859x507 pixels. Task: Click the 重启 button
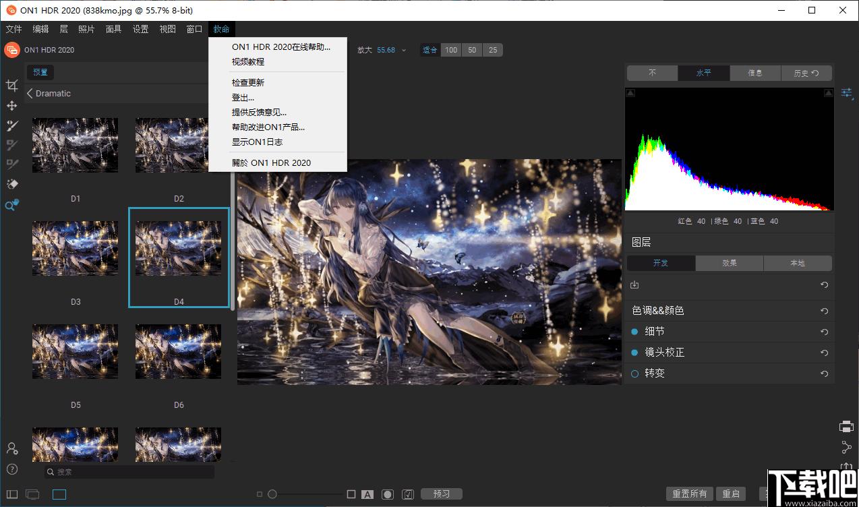pos(731,494)
